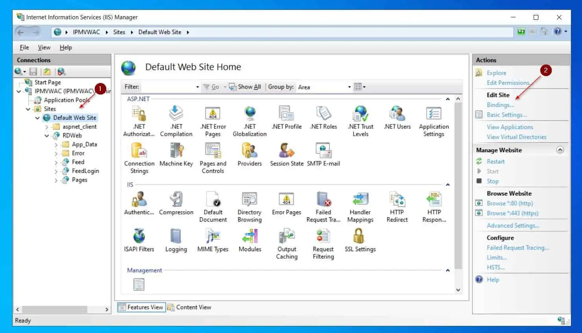Open Pages and Controls icon
Image resolution: width=582 pixels, height=333 pixels.
tap(213, 159)
